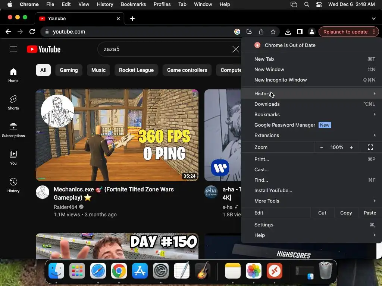Open YouTube History in the left sidebar
Screen dimensions: 382x286
click(x=13, y=185)
